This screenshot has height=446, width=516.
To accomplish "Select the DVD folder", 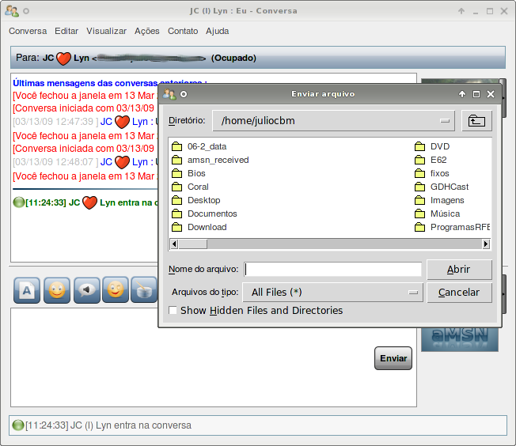I will tap(432, 146).
